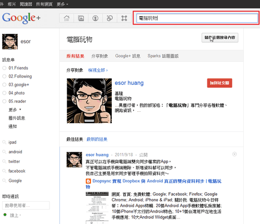Open the post options dropdown arrow

[235, 154]
